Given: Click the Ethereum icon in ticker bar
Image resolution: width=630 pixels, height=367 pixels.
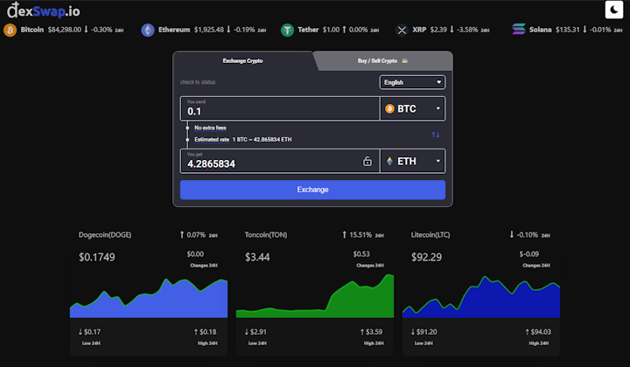Looking at the screenshot, I should point(147,30).
